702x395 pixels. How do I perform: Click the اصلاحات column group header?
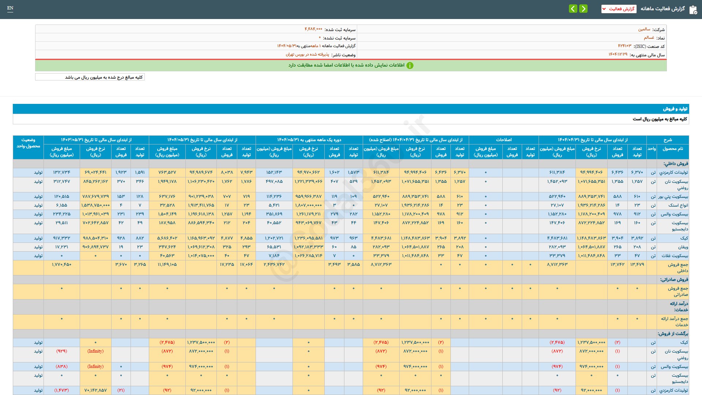click(x=503, y=140)
